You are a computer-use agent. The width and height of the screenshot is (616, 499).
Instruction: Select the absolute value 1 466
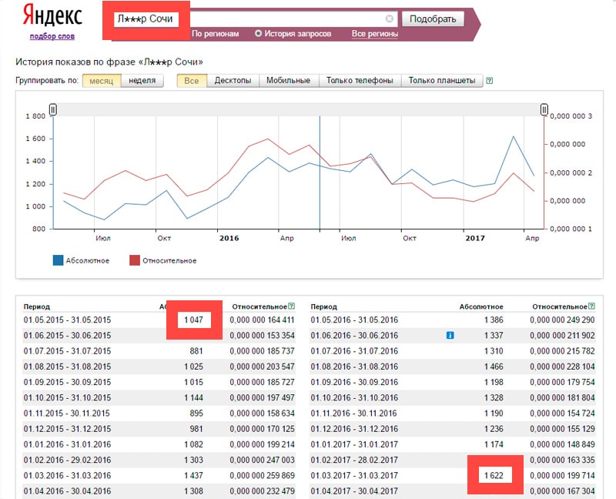pyautogui.click(x=494, y=367)
